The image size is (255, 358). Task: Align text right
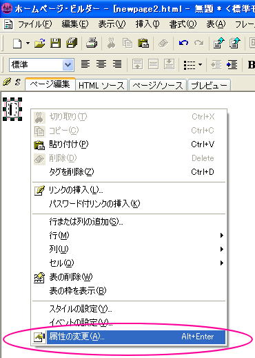[x=117, y=64]
